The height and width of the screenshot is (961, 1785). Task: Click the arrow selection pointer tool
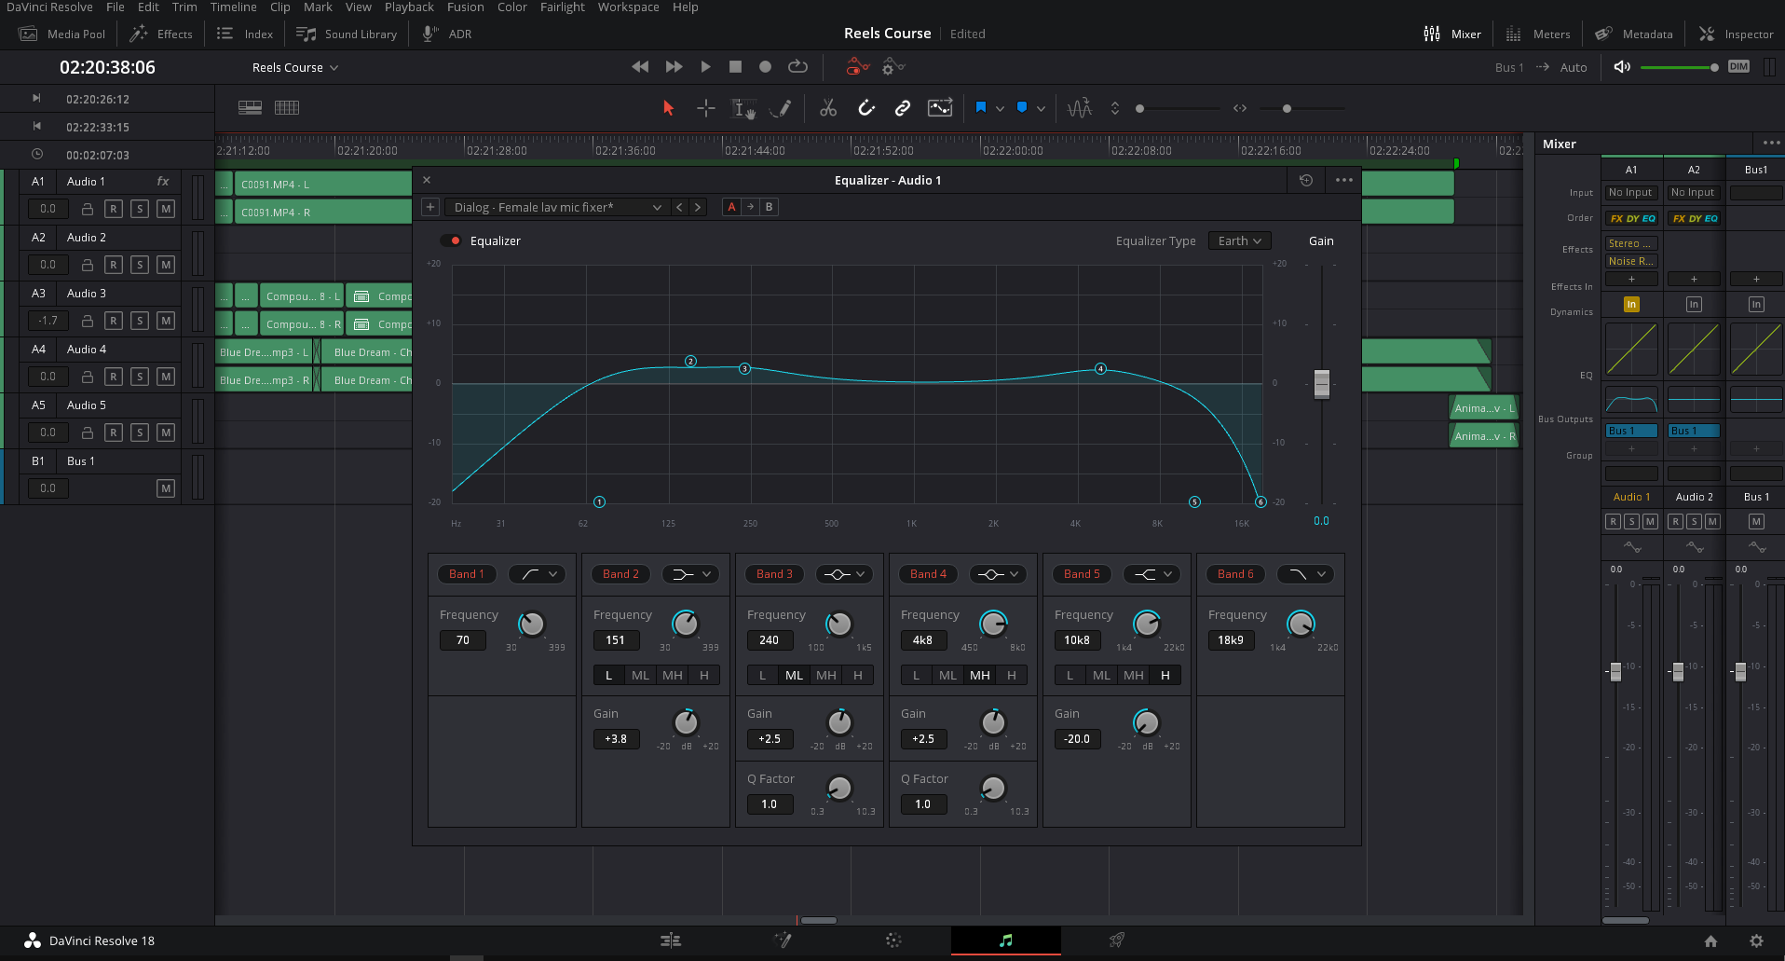(x=668, y=108)
